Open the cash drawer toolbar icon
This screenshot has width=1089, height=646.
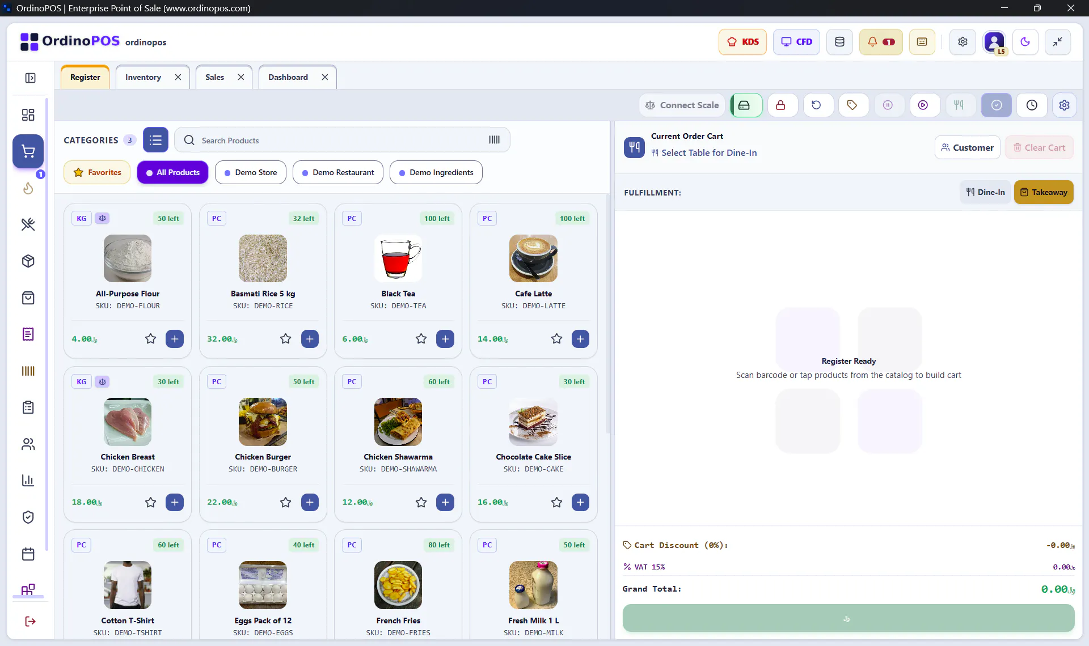746,105
